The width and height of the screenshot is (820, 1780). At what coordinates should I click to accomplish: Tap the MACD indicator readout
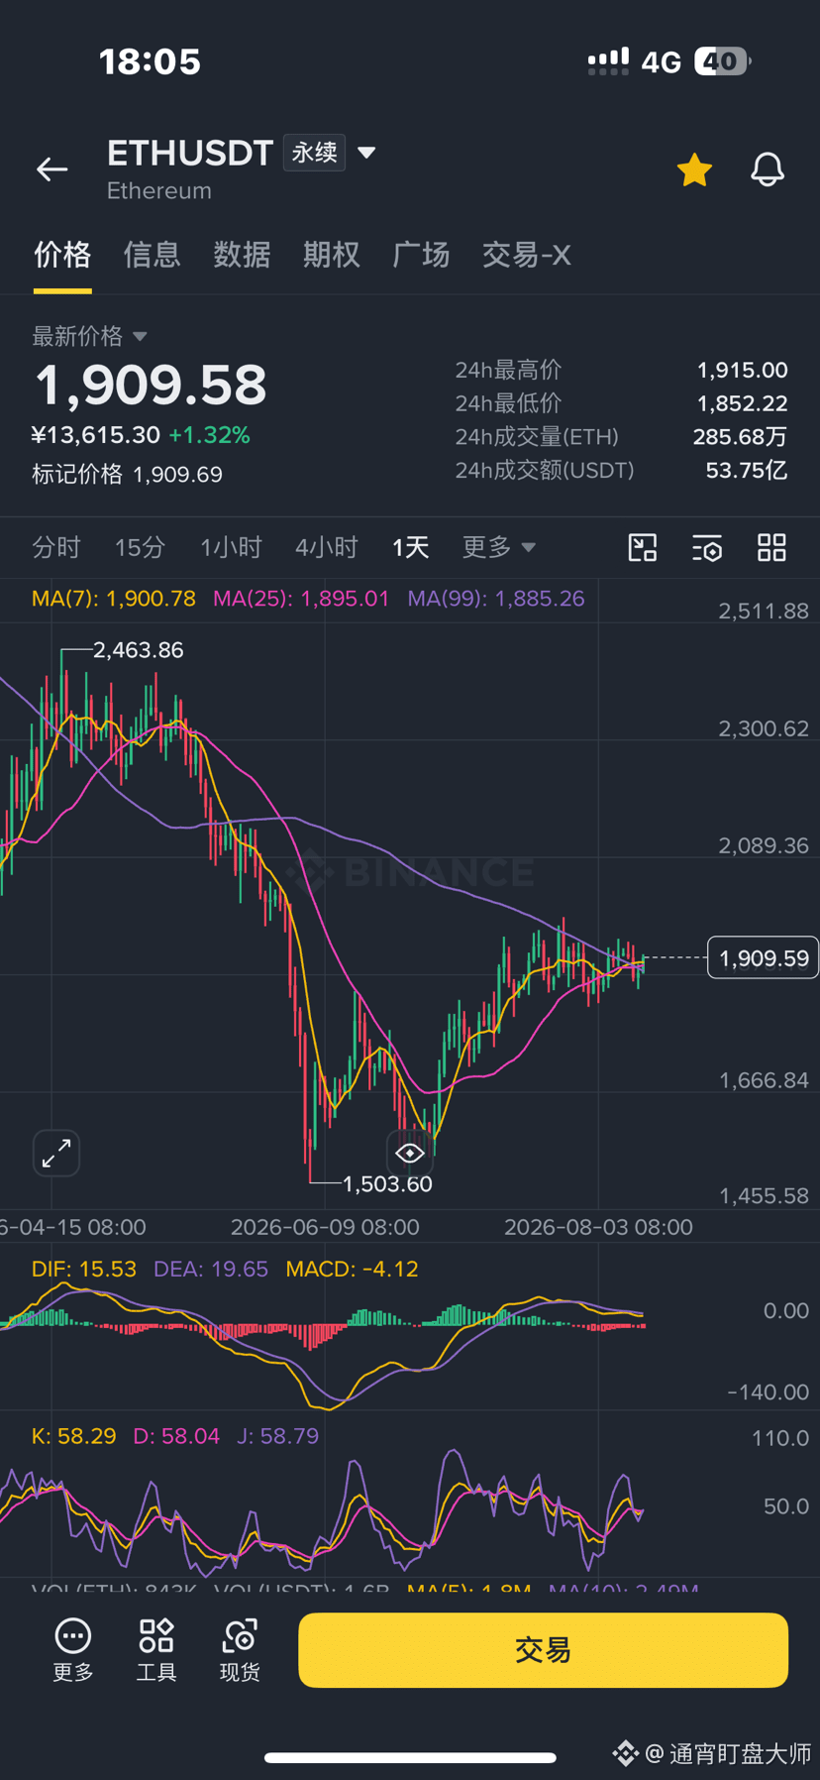(352, 1269)
